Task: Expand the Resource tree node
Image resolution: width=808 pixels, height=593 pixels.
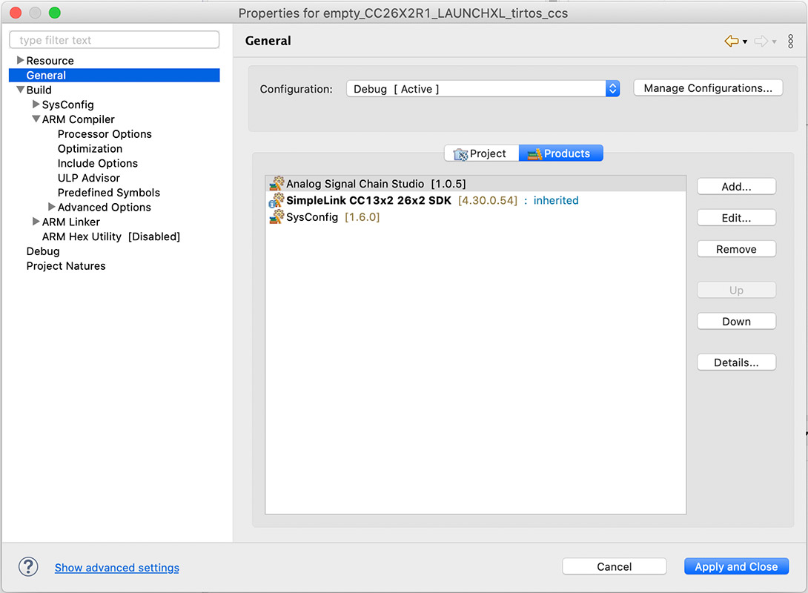Action: click(20, 61)
